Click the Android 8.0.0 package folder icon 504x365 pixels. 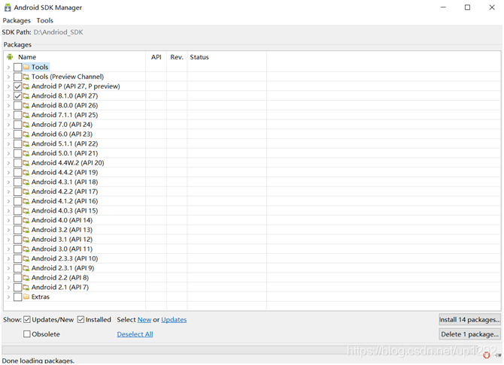click(26, 105)
